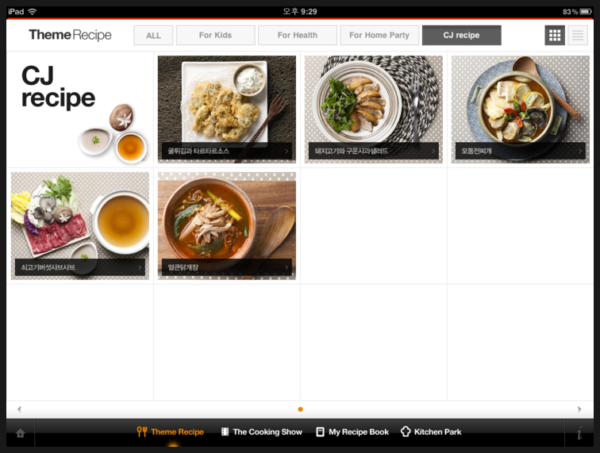Click the clock time in status bar

(300, 11)
